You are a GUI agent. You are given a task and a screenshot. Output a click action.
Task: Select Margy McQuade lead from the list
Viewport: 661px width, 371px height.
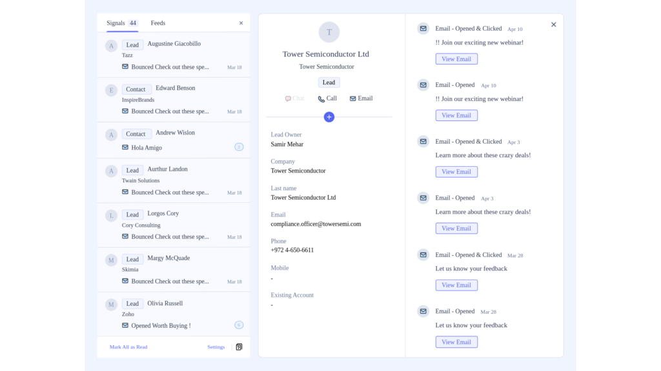tap(168, 258)
